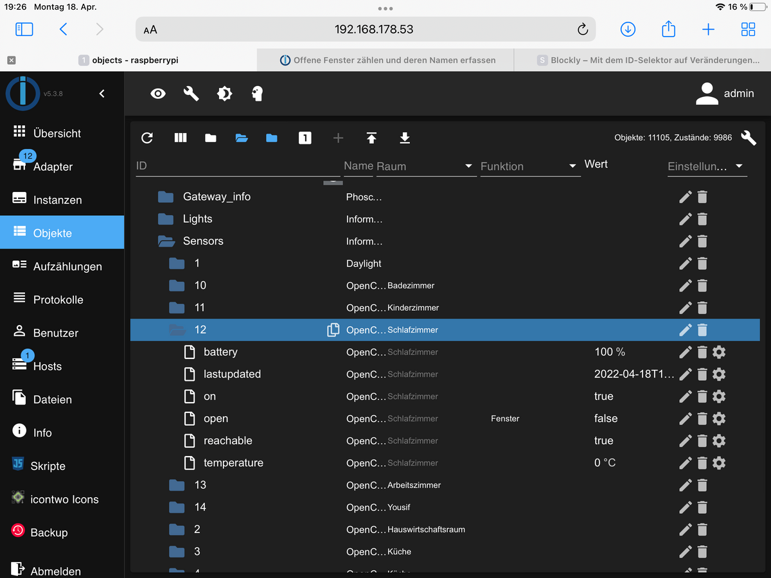Toggle the eye visibility icon in header
Image resolution: width=771 pixels, height=578 pixels.
click(x=158, y=94)
